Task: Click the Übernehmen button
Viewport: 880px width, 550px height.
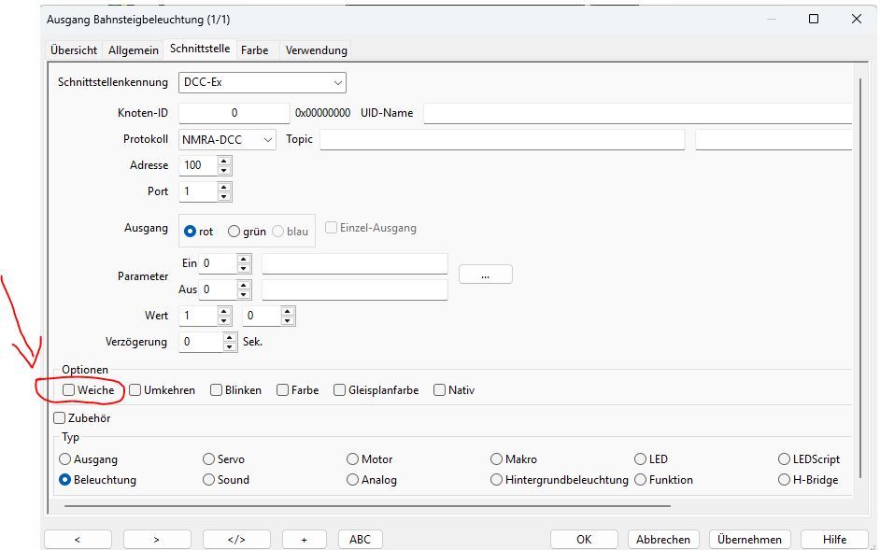Action: 749,539
